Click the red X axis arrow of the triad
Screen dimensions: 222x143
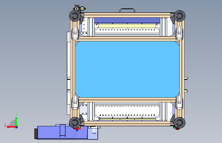pyautogui.click(x=11, y=127)
